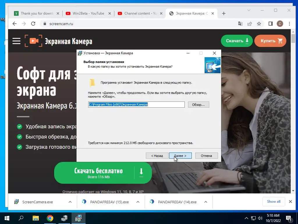Click the volume speaker tray icon
Screen dimensions: 298x224
click(260, 218)
